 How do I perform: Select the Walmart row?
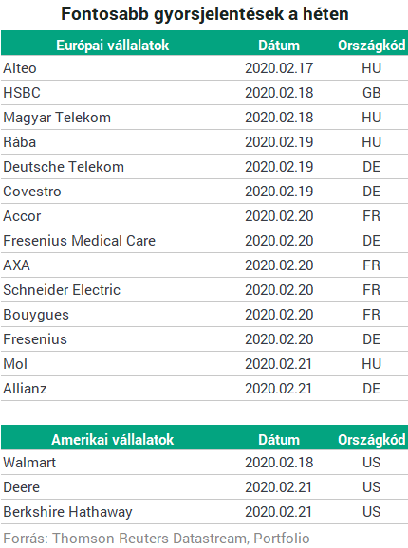[x=204, y=463]
